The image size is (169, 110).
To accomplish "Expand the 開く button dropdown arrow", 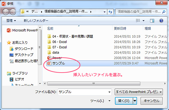I will (x=135, y=101).
